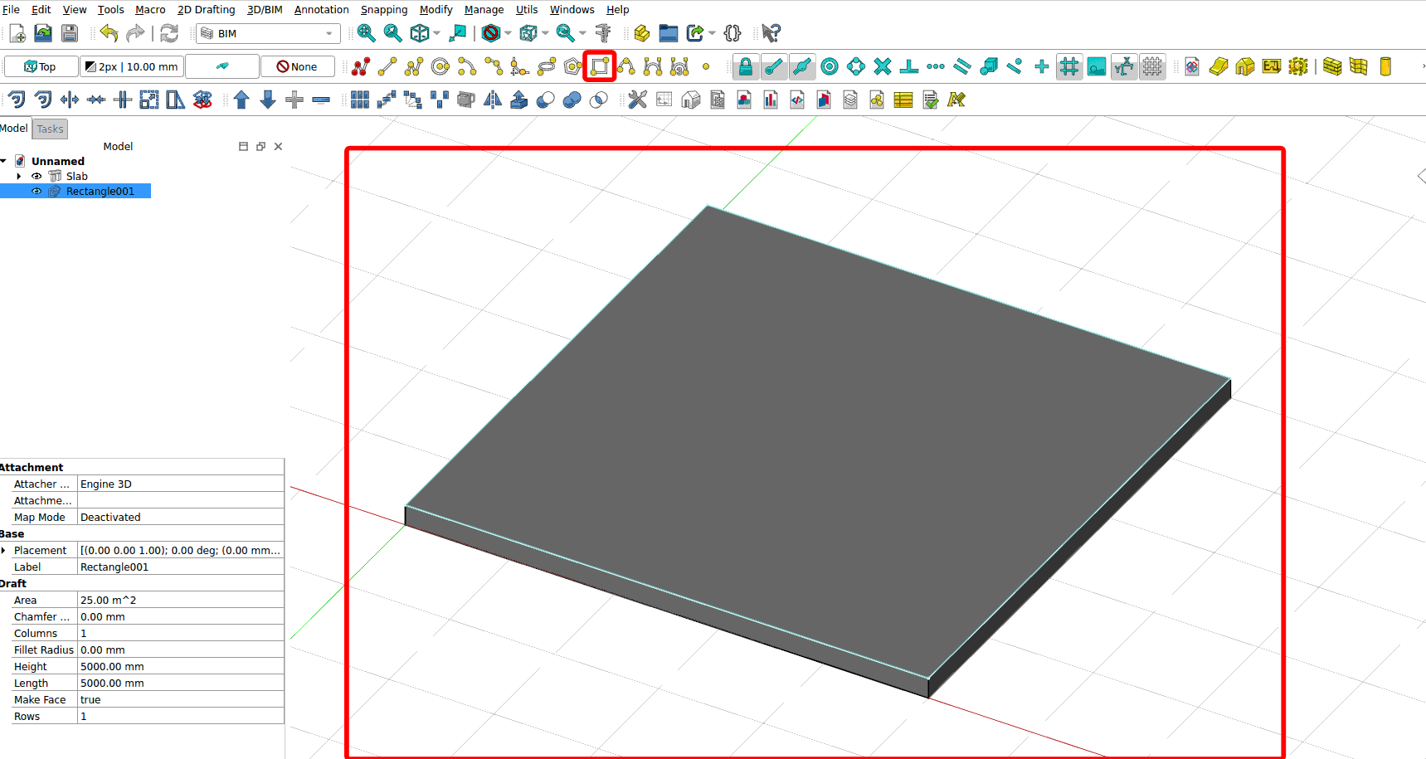Toggle the snap grid button
This screenshot has height=759, width=1426.
[1069, 66]
